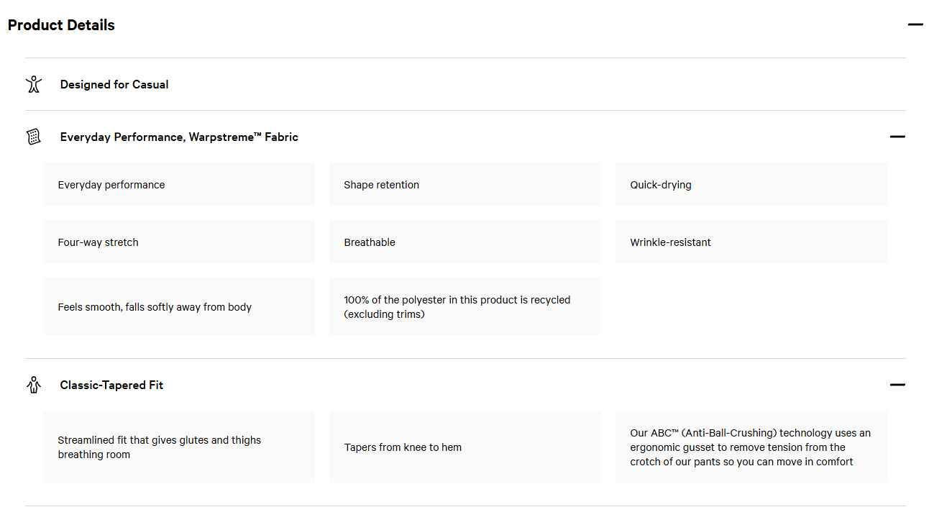The height and width of the screenshot is (507, 929).
Task: Select the Product Details heading
Action: point(61,25)
